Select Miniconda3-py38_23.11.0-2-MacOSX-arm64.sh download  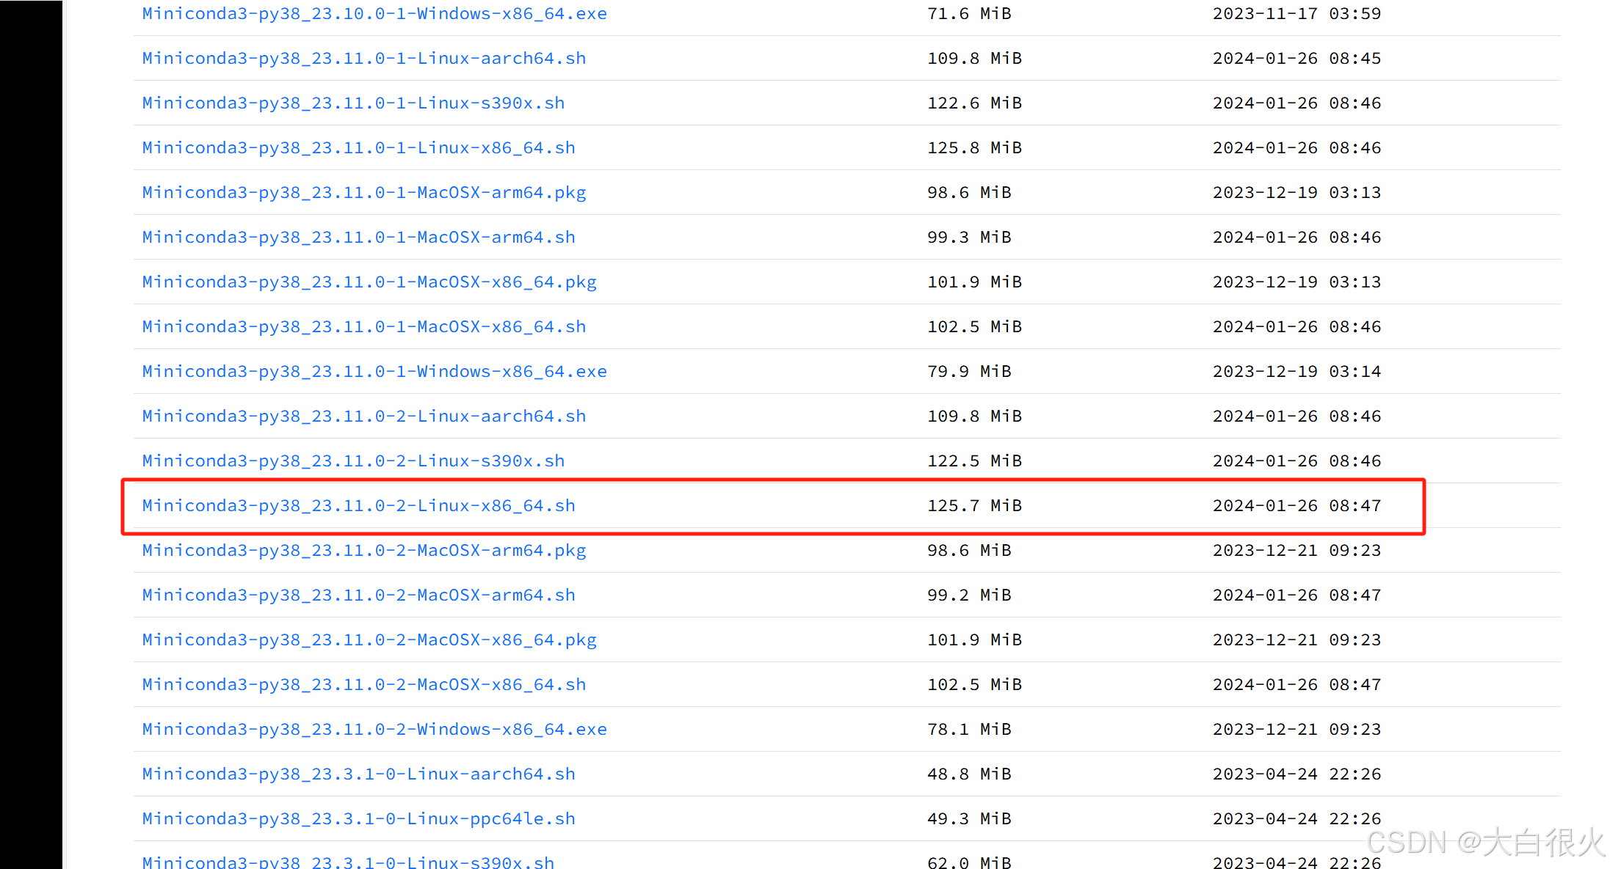pos(358,595)
